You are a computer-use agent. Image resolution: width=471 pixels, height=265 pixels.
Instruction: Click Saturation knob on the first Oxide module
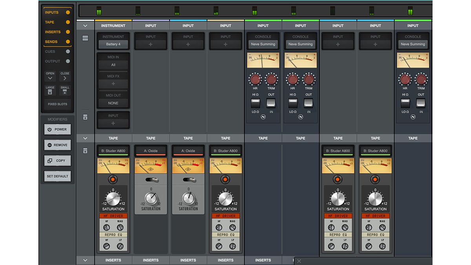[x=151, y=199]
